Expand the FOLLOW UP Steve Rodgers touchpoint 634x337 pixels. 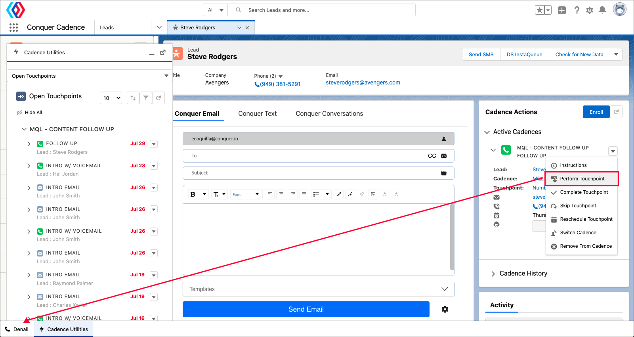[29, 144]
